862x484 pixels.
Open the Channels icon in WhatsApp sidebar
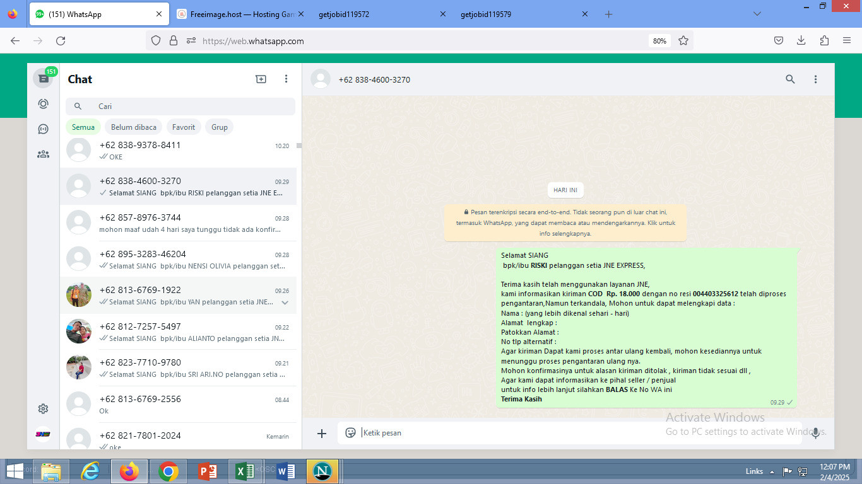tap(43, 129)
